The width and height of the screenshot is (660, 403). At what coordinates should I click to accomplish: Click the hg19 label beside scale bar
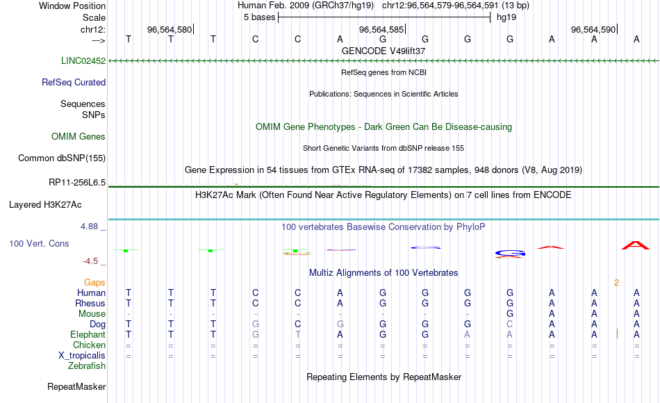coord(506,17)
